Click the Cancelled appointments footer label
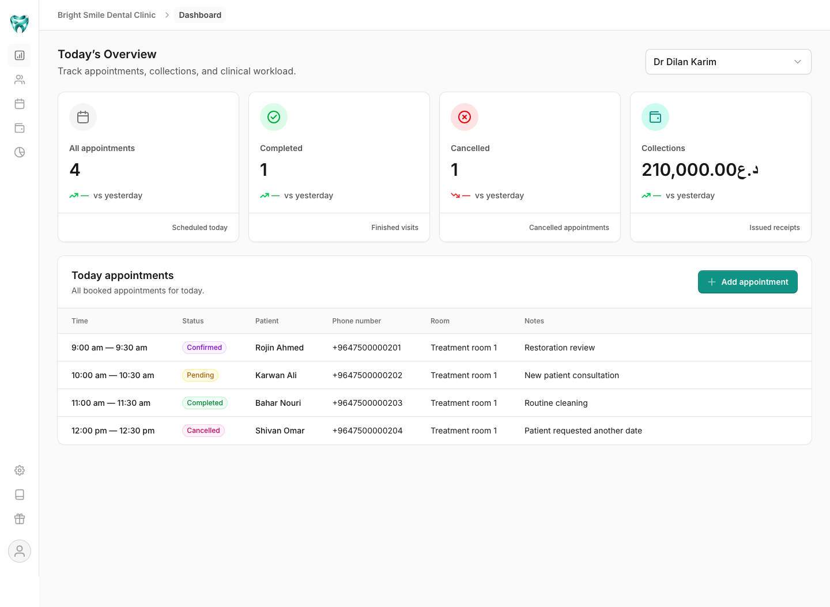The image size is (830, 607). [x=569, y=228]
